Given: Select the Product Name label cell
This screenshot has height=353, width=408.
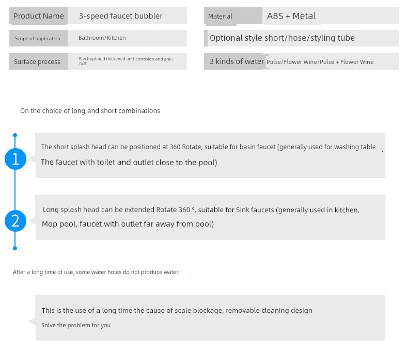Looking at the screenshot, I should [x=39, y=16].
